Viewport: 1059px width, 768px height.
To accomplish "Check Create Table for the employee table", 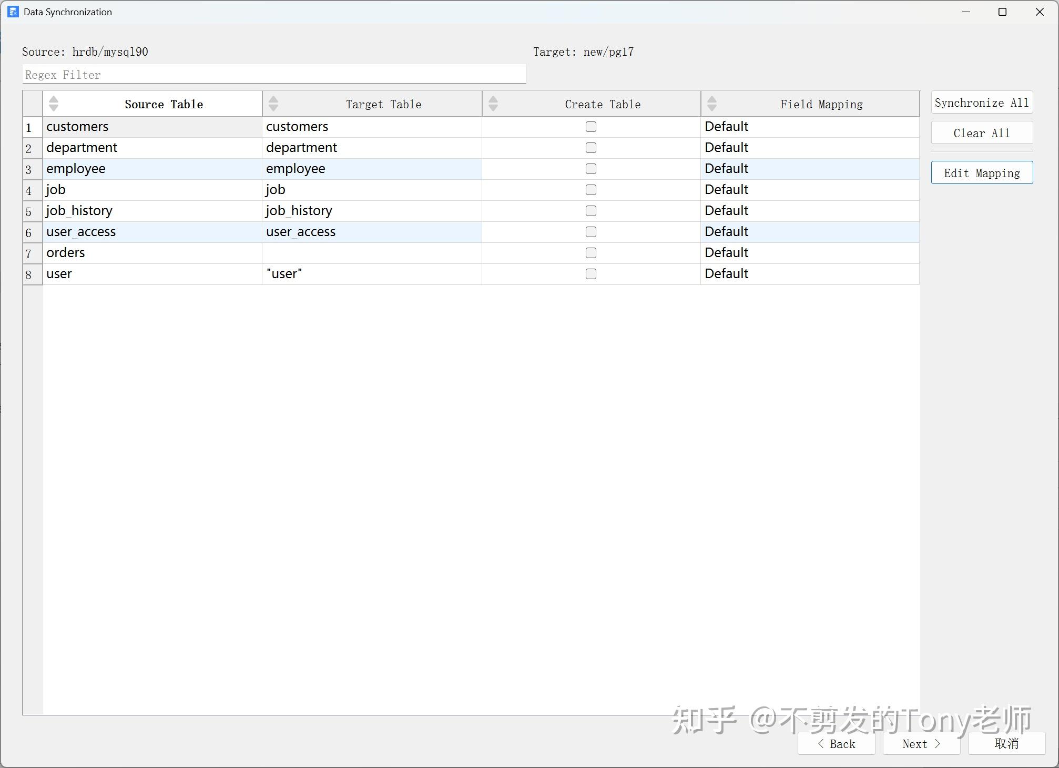I will (x=590, y=169).
